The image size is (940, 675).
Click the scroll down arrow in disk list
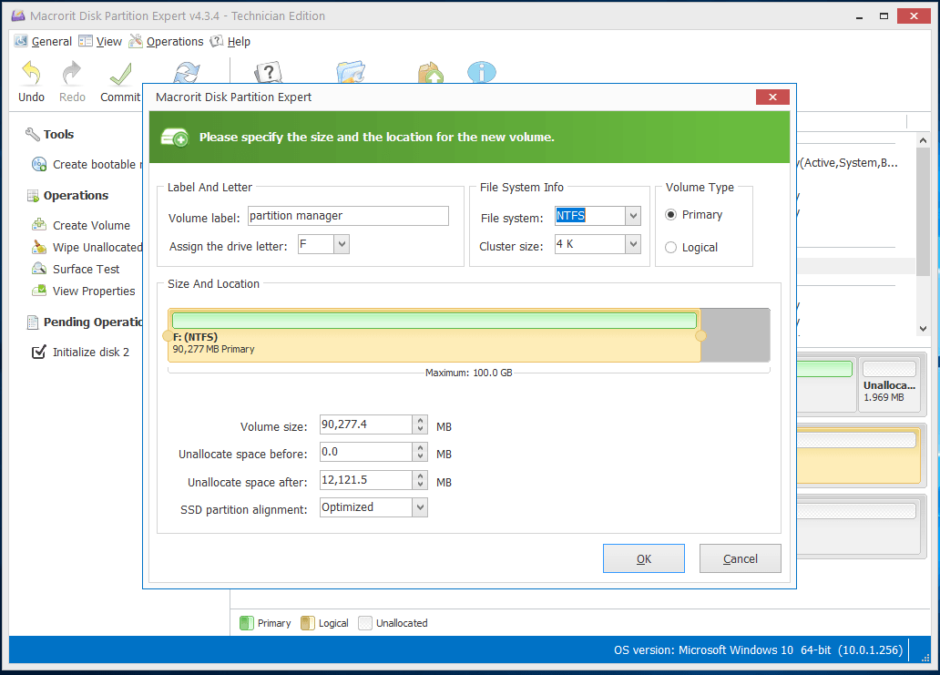coord(924,329)
